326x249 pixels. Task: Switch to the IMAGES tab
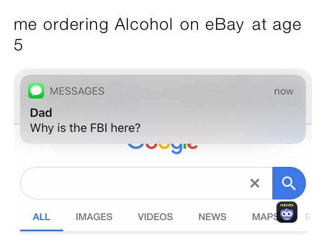point(94,217)
